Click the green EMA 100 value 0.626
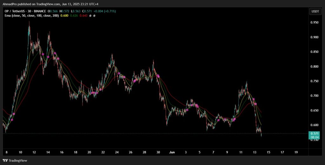Image resolution: width=325 pixels, height=165 pixels. [74, 16]
